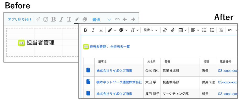Attach file paperclip in After toolbar
Screen dimensions: 241x103
173,30
